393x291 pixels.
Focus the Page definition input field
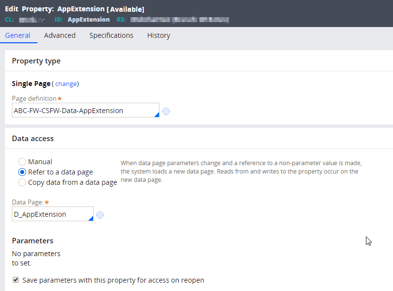click(x=86, y=110)
